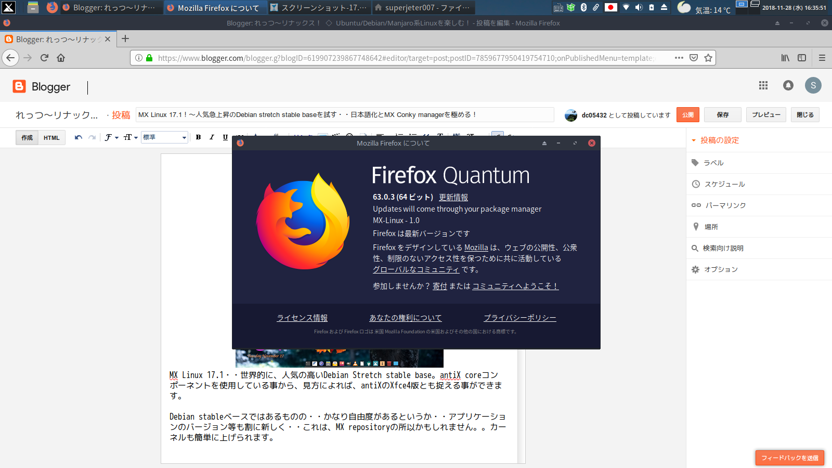Viewport: 832px width, 468px height.
Task: Reload the current Blogger page
Action: [44, 58]
